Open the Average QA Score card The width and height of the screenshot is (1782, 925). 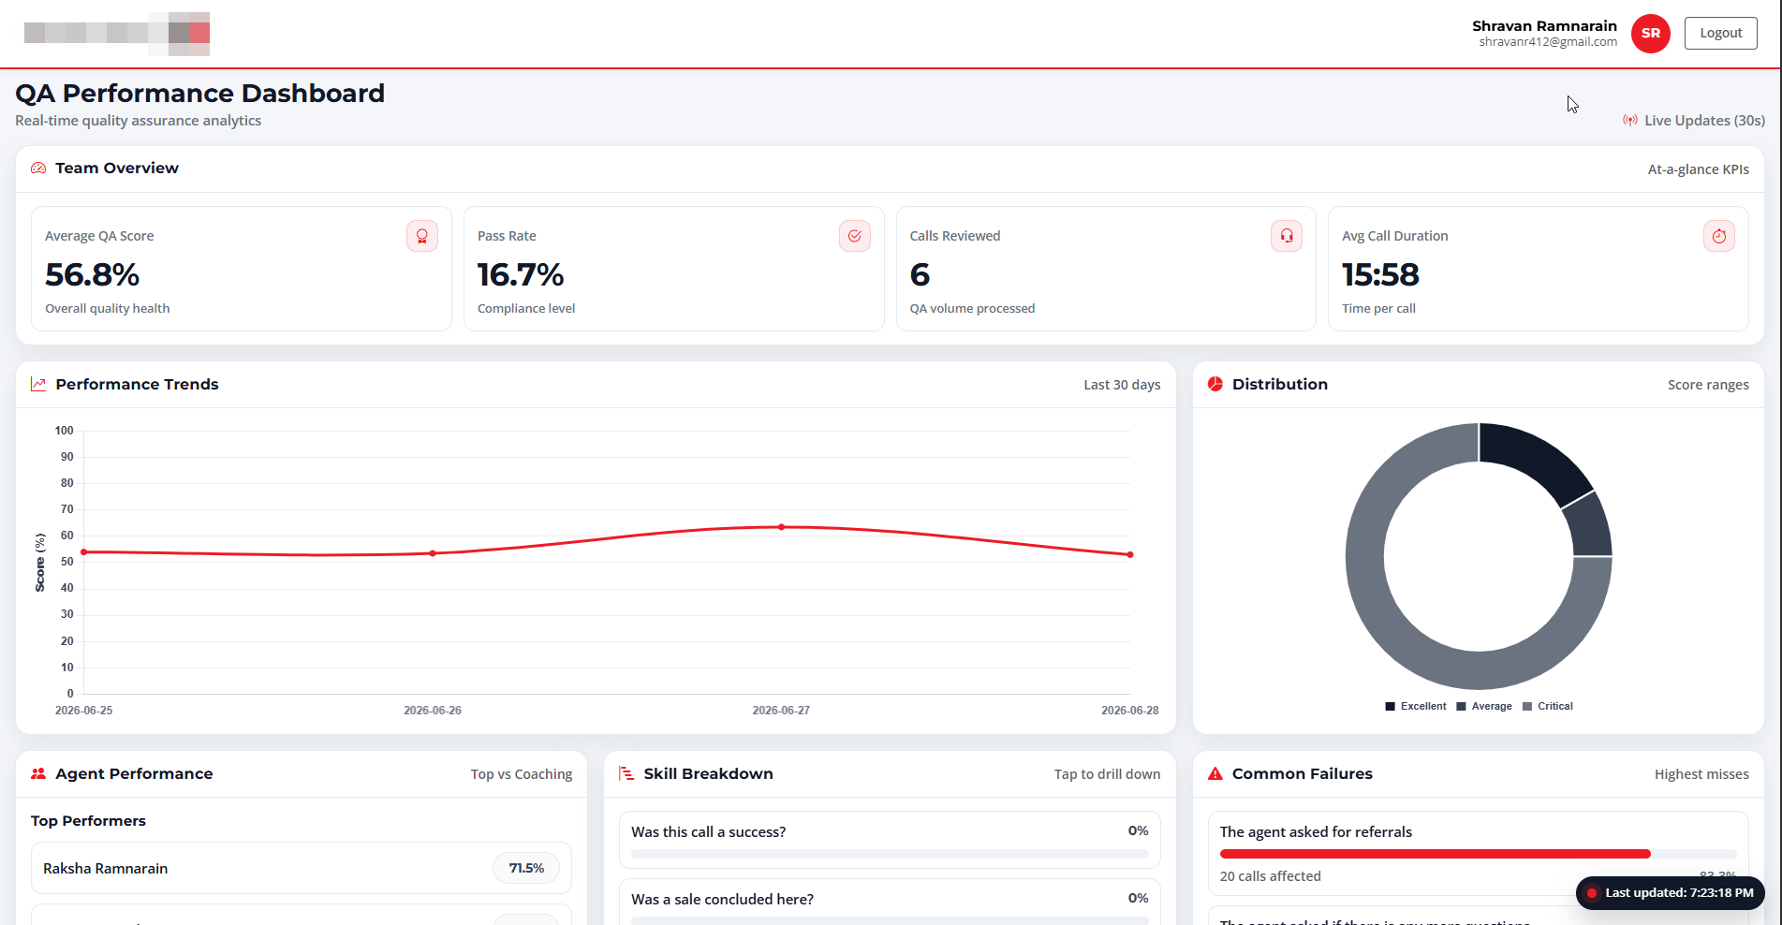coord(242,269)
